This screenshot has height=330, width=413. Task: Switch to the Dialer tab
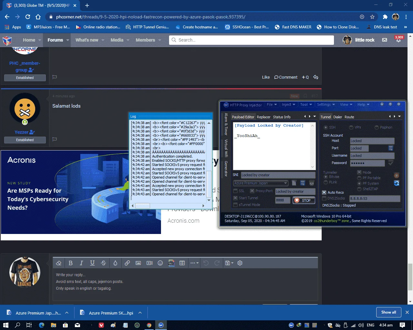(x=337, y=117)
